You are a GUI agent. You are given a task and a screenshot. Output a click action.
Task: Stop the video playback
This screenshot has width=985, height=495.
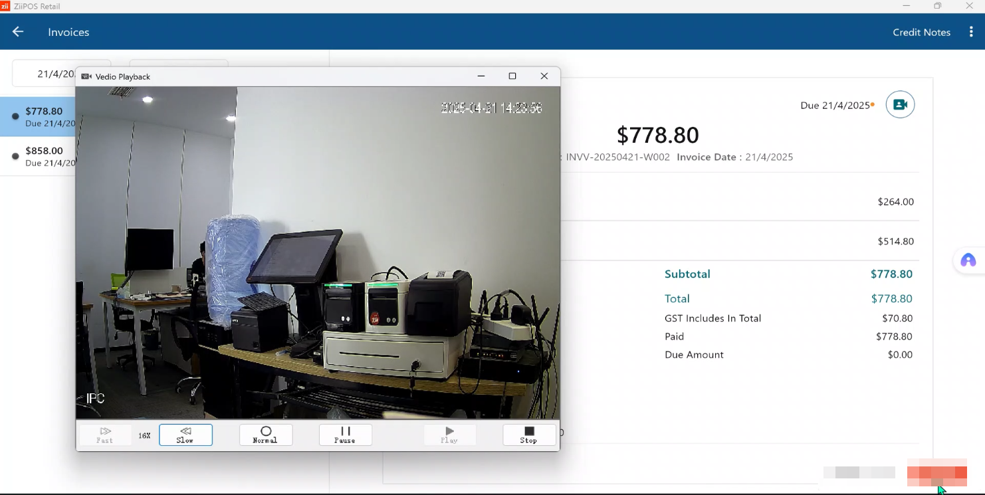[528, 435]
